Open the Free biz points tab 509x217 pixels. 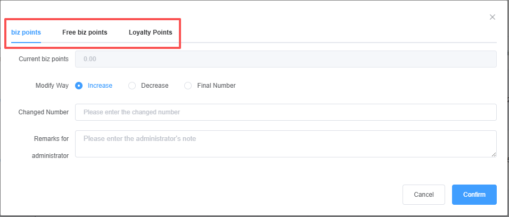click(x=85, y=32)
